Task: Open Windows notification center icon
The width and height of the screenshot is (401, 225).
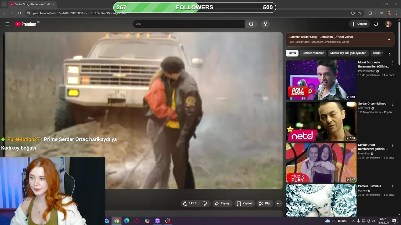Action: click(395, 221)
